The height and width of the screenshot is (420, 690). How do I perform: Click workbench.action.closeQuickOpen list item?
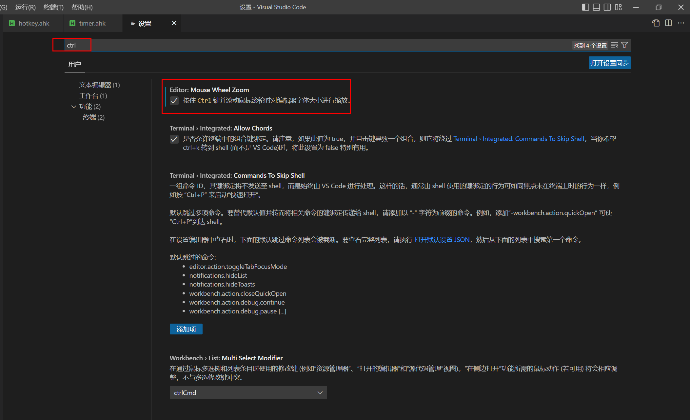[x=238, y=293]
